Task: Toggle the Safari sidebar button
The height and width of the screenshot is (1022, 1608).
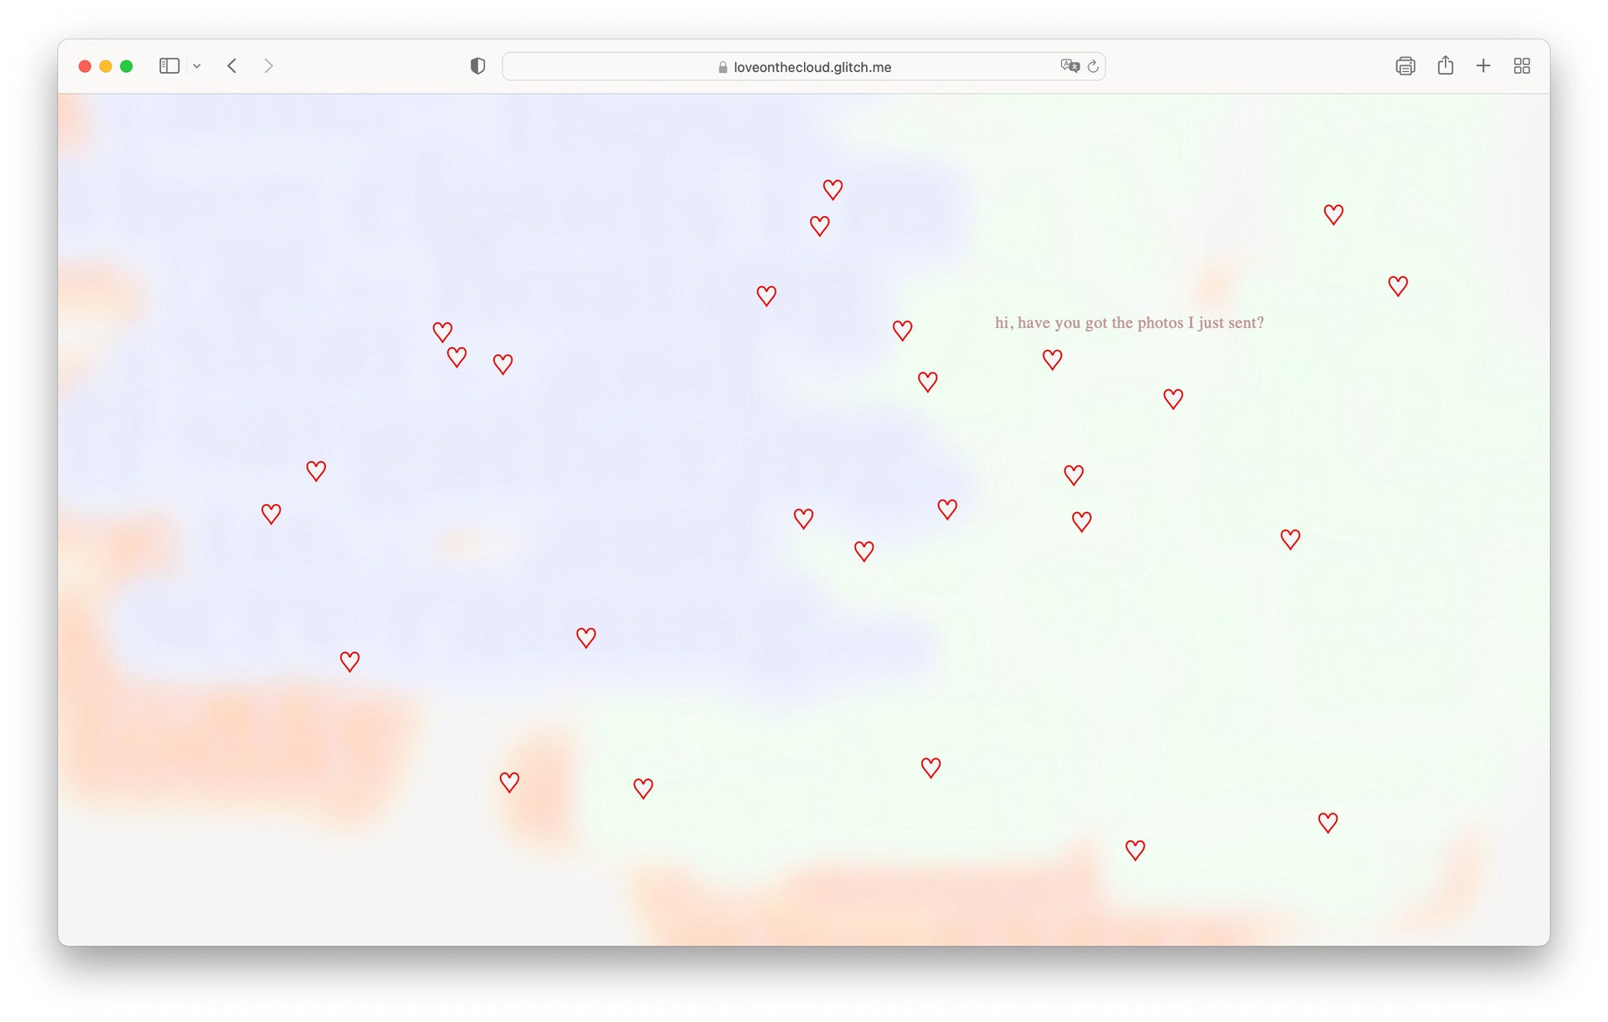Action: (169, 66)
